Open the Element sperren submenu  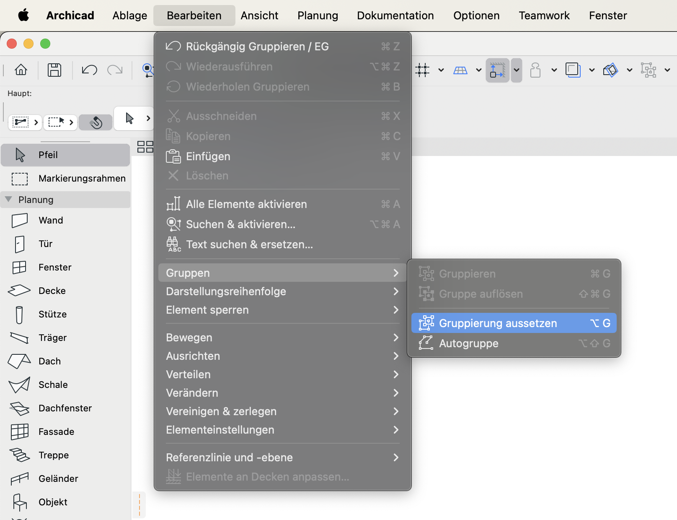[x=282, y=310]
